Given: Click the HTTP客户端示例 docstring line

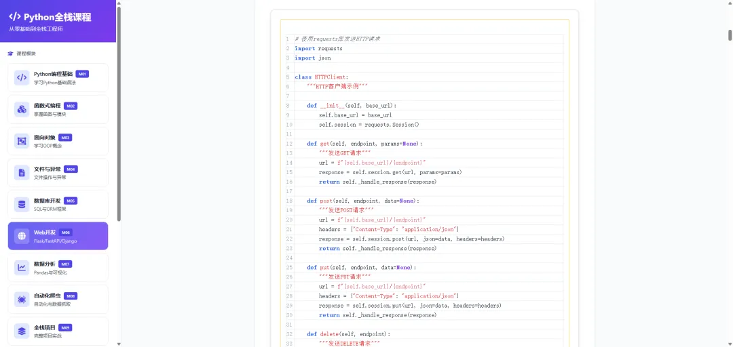Looking at the screenshot, I should point(337,86).
